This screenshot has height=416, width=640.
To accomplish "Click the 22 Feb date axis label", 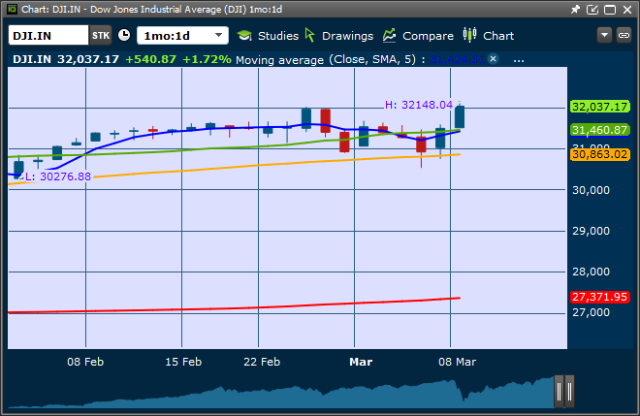I will [x=262, y=362].
